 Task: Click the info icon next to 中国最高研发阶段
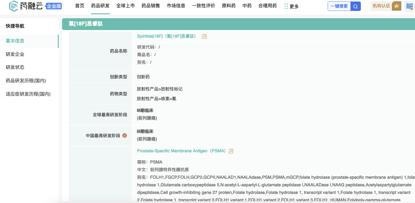tap(124, 136)
